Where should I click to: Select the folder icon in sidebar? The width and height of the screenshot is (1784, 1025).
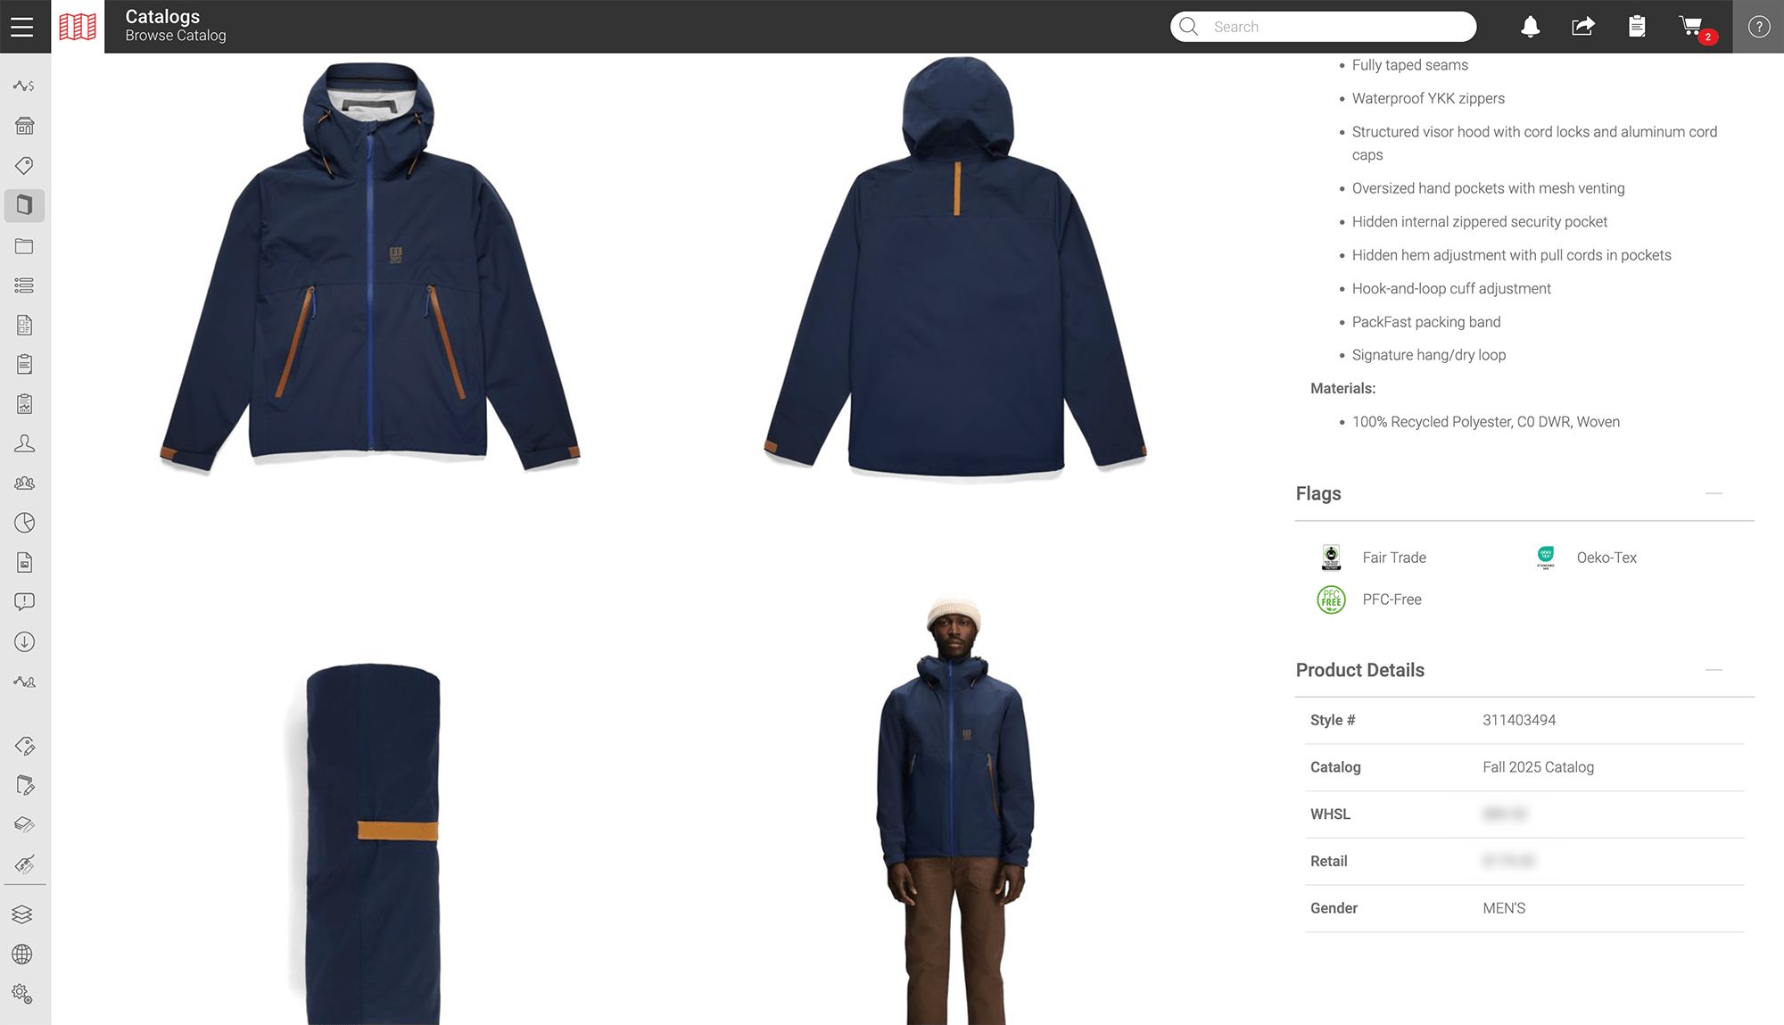tap(25, 246)
